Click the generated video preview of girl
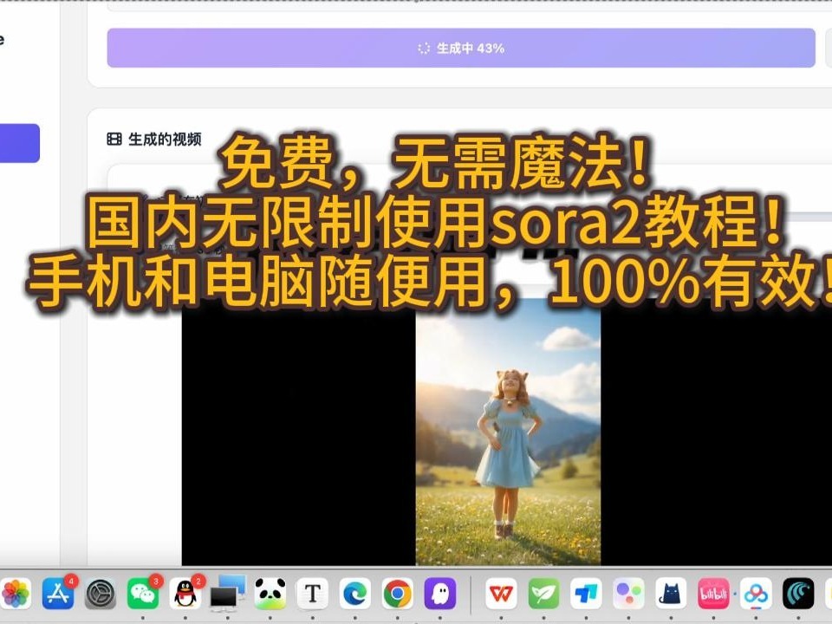The image size is (832, 624). pos(508,432)
